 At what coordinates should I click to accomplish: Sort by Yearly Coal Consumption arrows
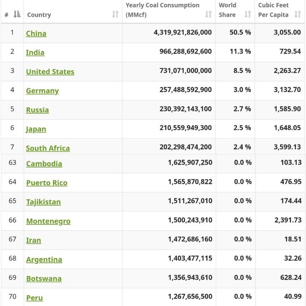pos(208,15)
